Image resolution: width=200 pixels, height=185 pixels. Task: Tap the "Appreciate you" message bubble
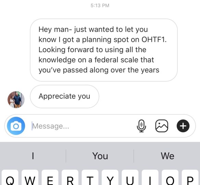[64, 96]
